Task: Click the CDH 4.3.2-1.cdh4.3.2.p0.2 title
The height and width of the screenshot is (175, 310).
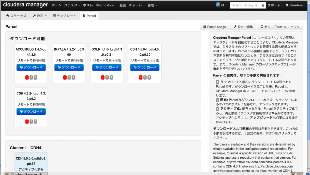Action: (31, 96)
